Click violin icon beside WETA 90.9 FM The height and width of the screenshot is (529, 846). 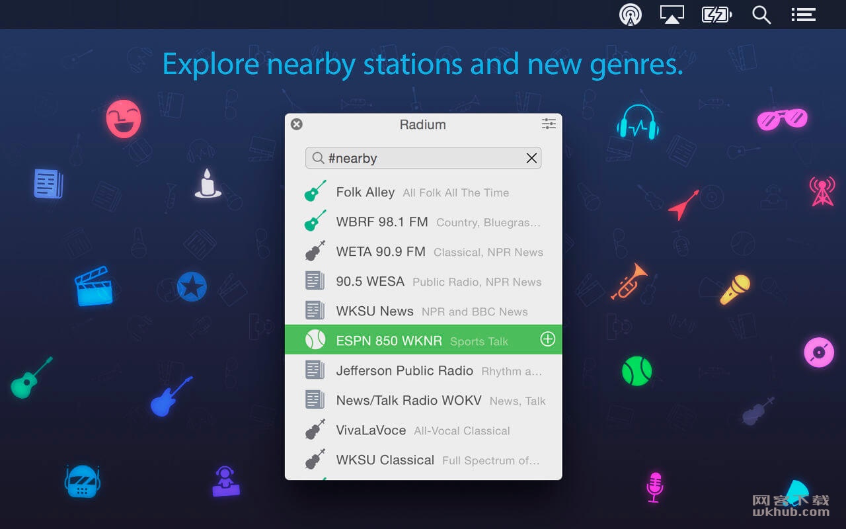click(x=315, y=251)
